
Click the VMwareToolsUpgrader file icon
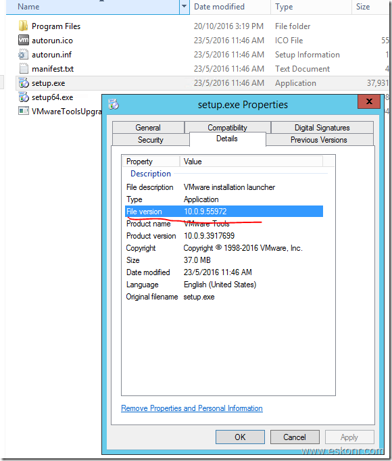click(24, 111)
